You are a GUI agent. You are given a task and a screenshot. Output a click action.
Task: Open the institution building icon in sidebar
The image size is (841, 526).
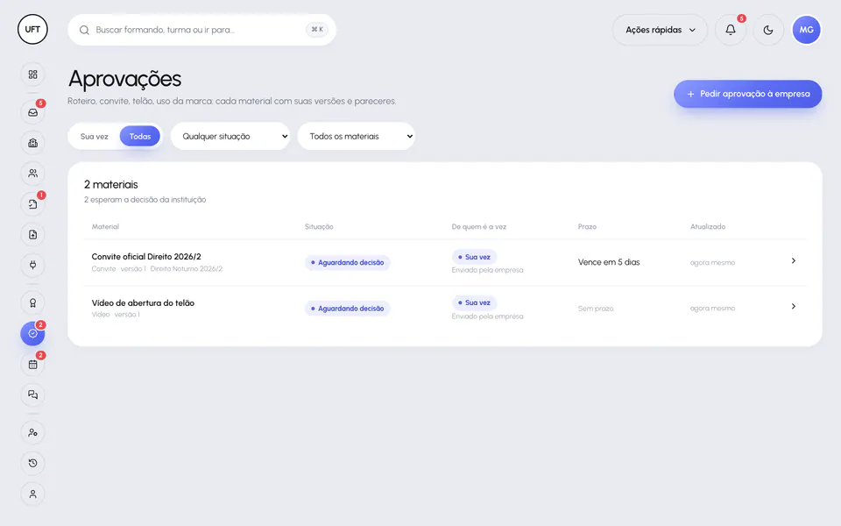32,143
